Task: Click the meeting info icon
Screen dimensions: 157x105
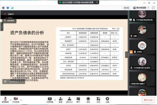Action: (x=3, y=8)
